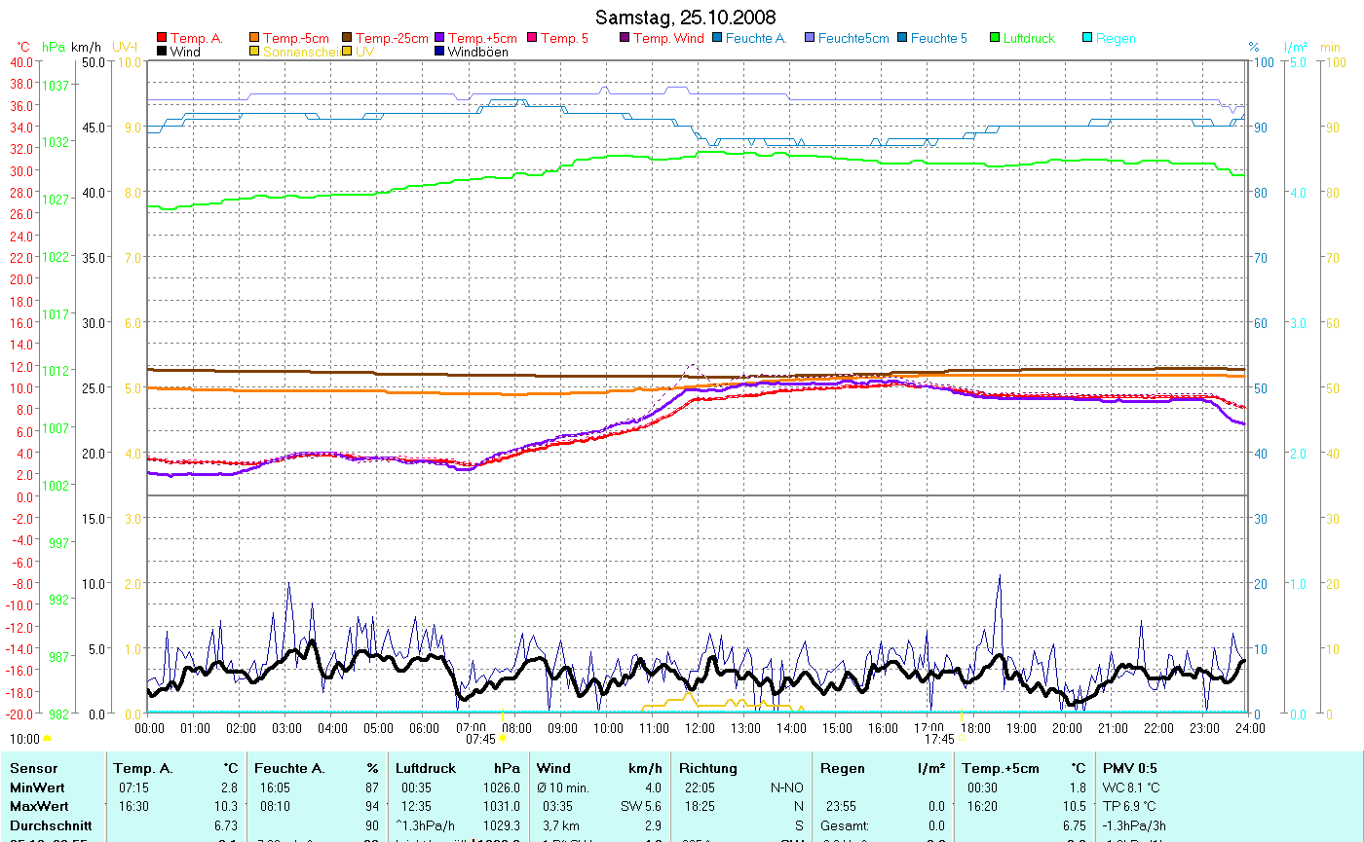Click the green Luftdruck legend square
This screenshot has width=1364, height=842.
[x=995, y=38]
